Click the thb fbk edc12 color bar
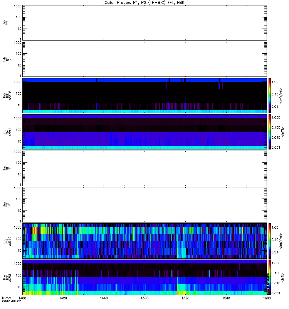The image size is (289, 309). click(270, 95)
